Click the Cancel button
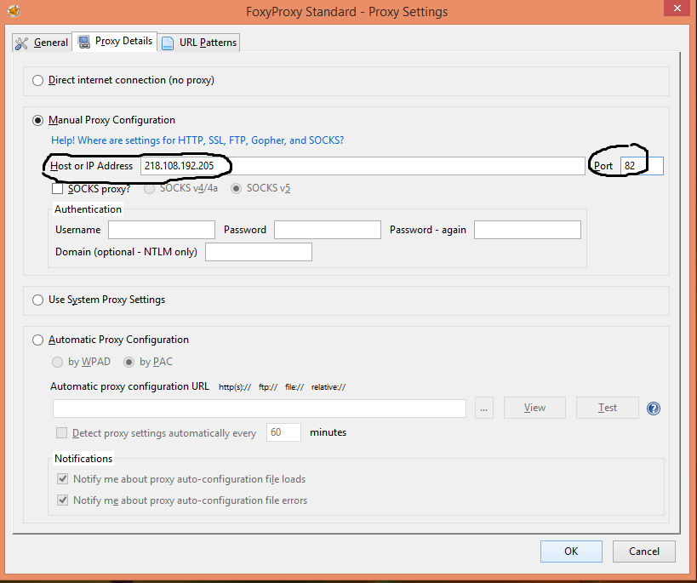 click(x=644, y=552)
